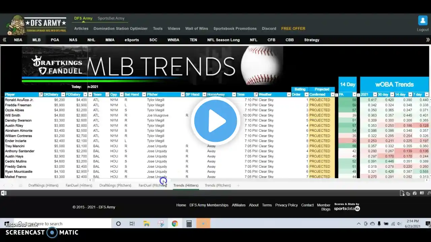This screenshot has height=242, width=431.
Task: Open Privacy Policy footer link
Action: [287, 205]
